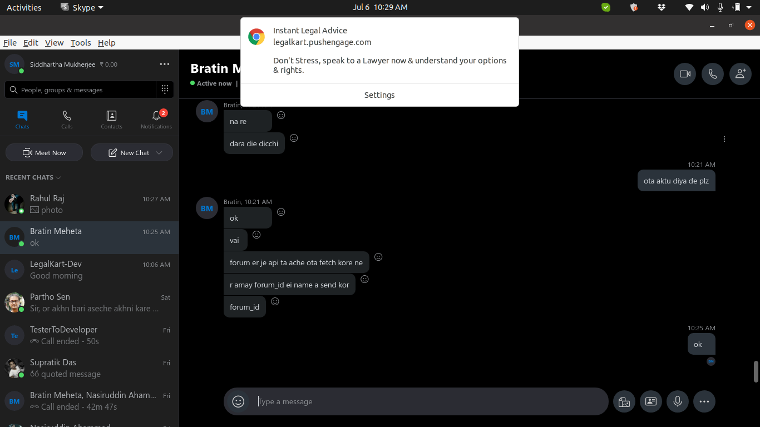Open the Notifications tab

(156, 119)
